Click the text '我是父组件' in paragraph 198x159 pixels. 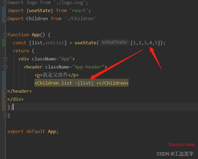[x=55, y=75]
